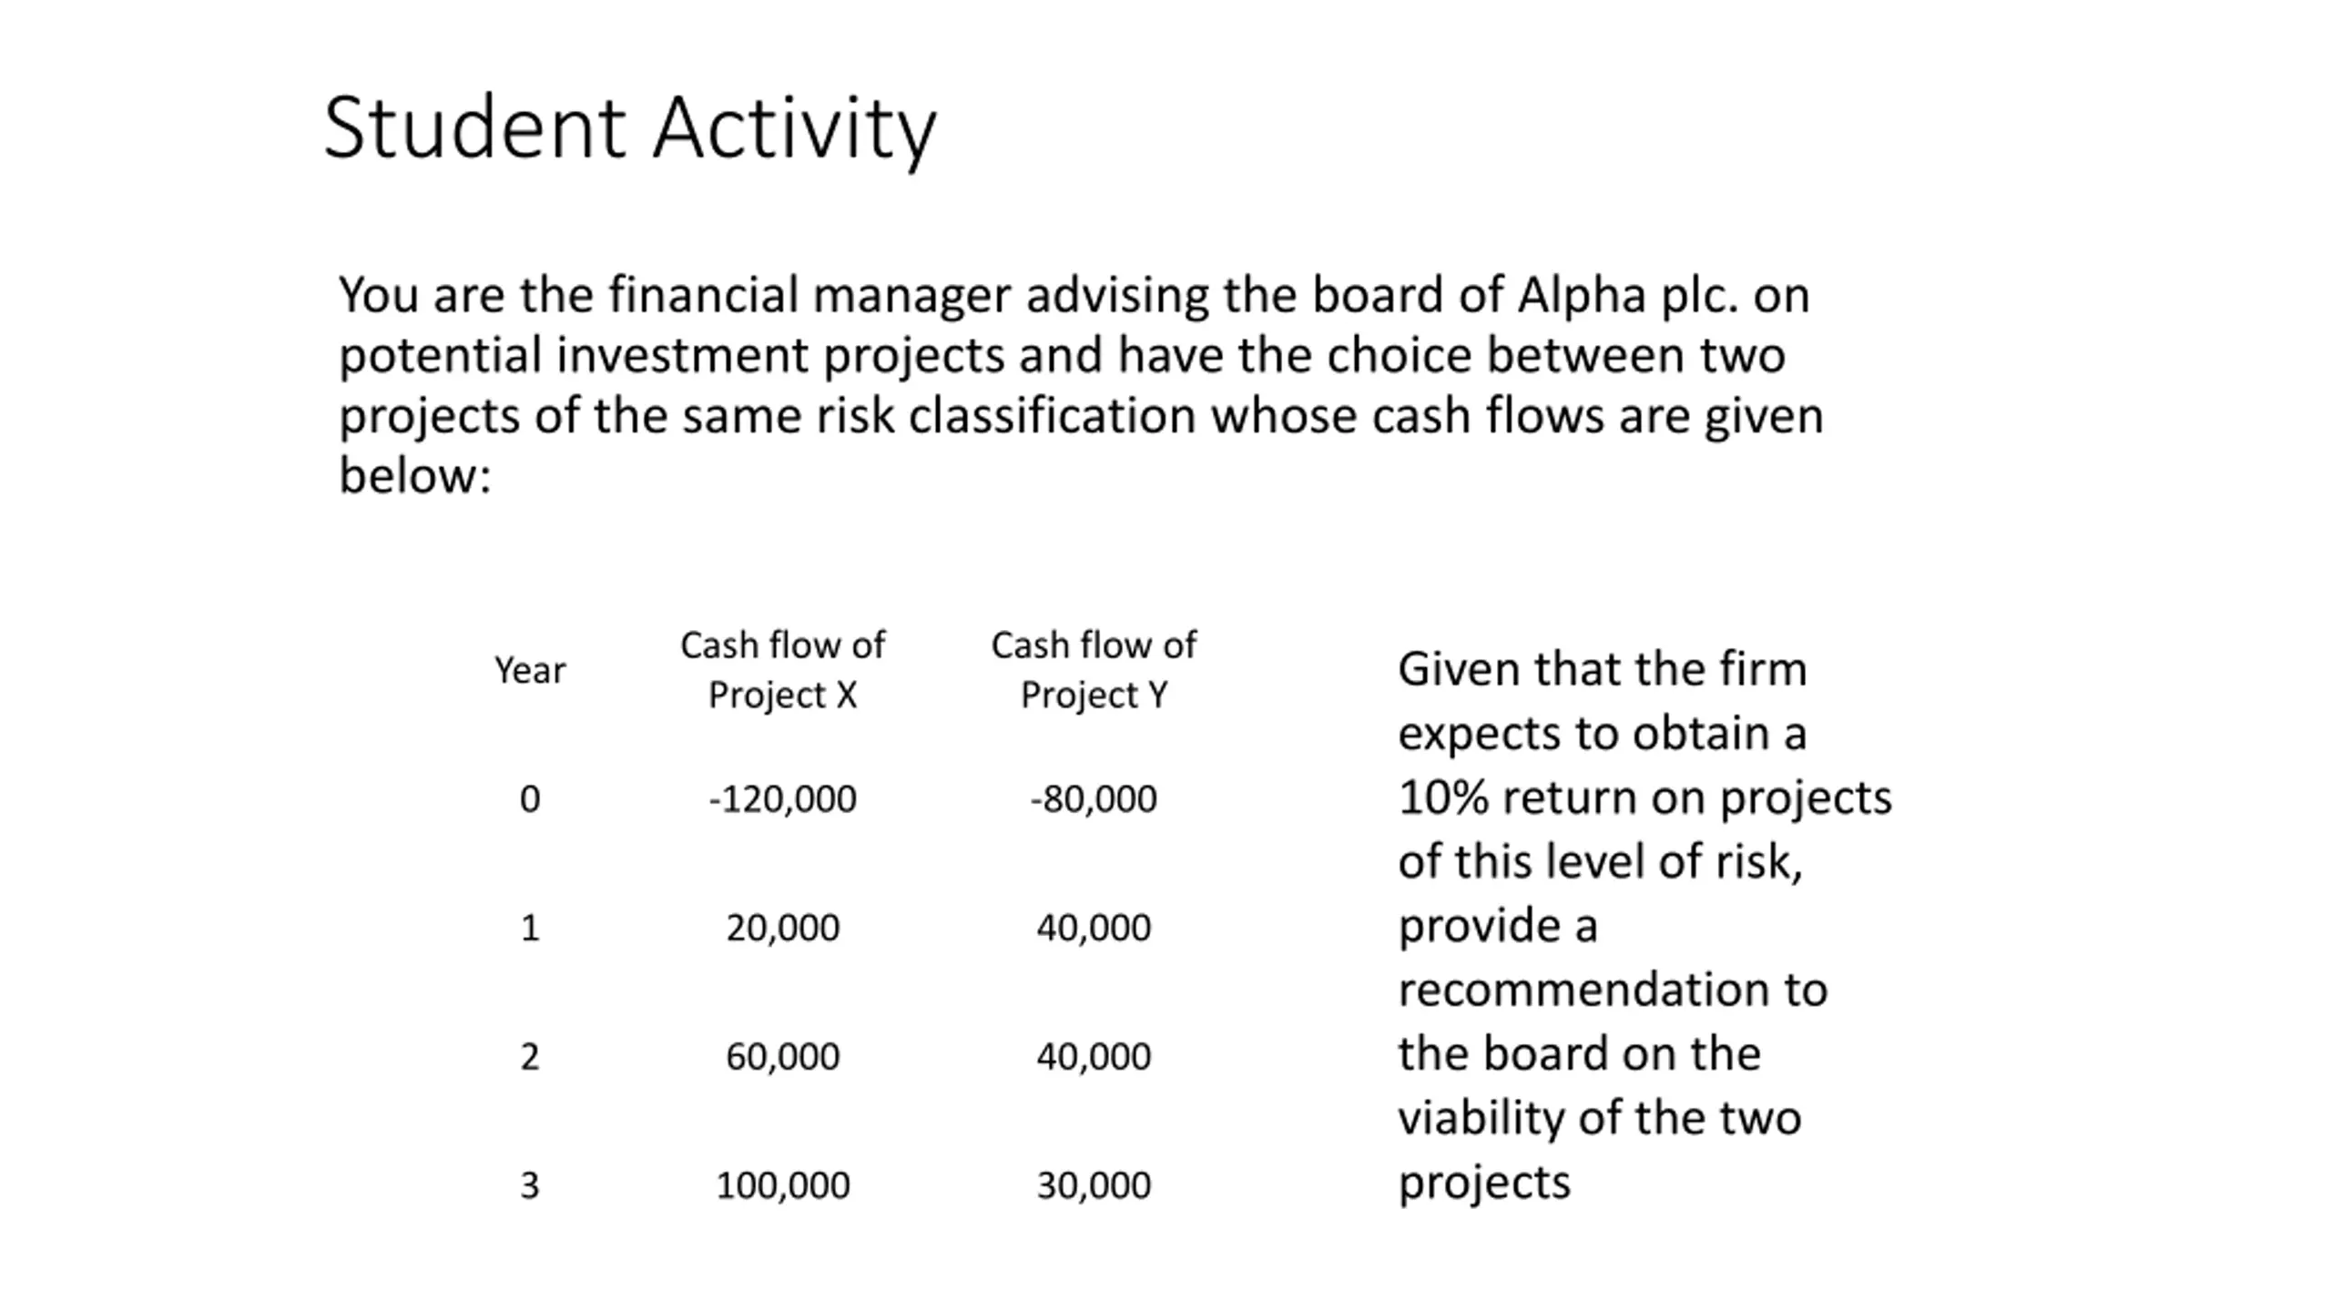Image resolution: width=2331 pixels, height=1311 pixels.
Task: Select the -80,000 cell for Project Y
Action: point(1094,798)
